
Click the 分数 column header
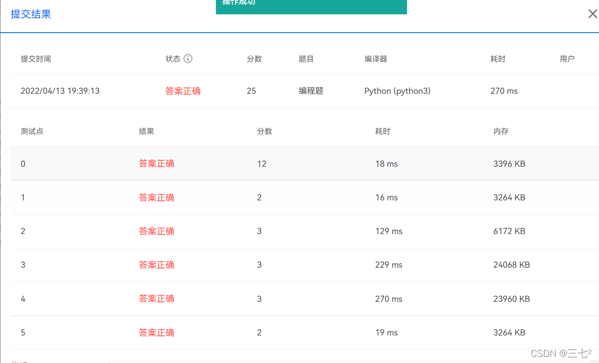(x=254, y=59)
